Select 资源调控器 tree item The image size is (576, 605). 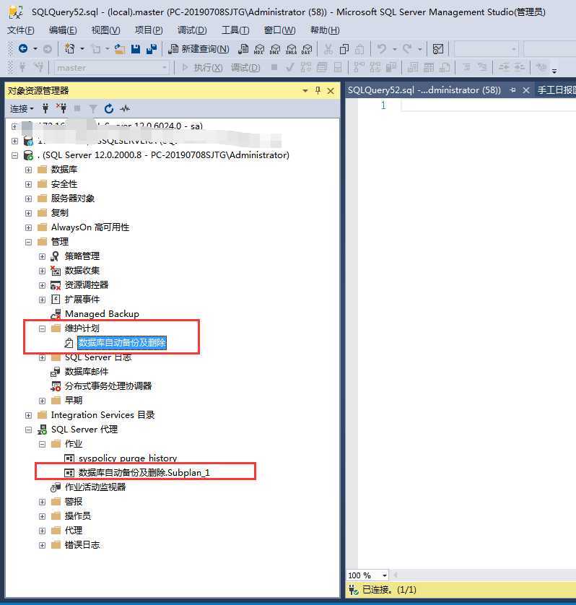[87, 285]
